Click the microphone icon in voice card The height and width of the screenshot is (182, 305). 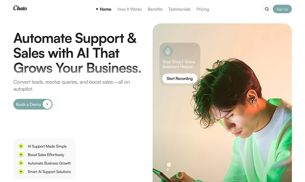[168, 51]
